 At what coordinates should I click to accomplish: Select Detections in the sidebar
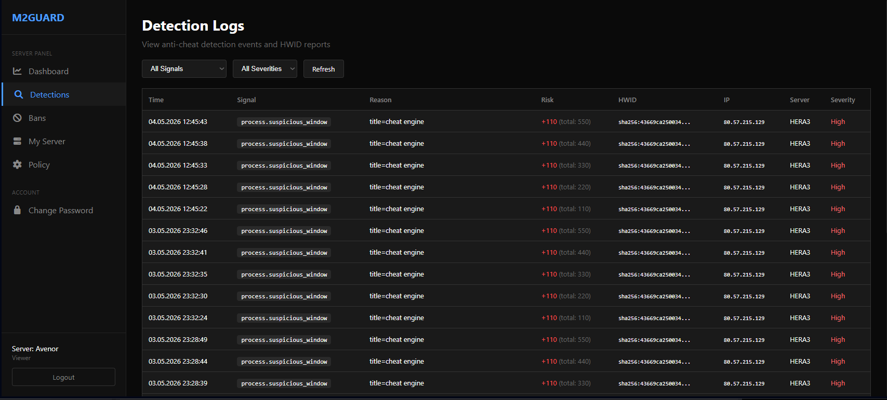(x=63, y=94)
